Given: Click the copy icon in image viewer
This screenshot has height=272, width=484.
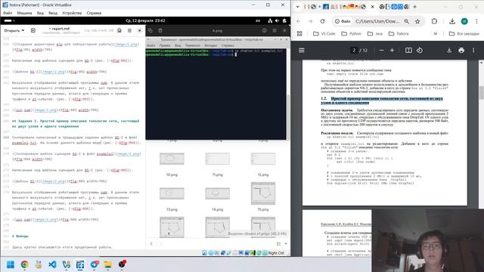Looking at the screenshot, I should [150, 30].
